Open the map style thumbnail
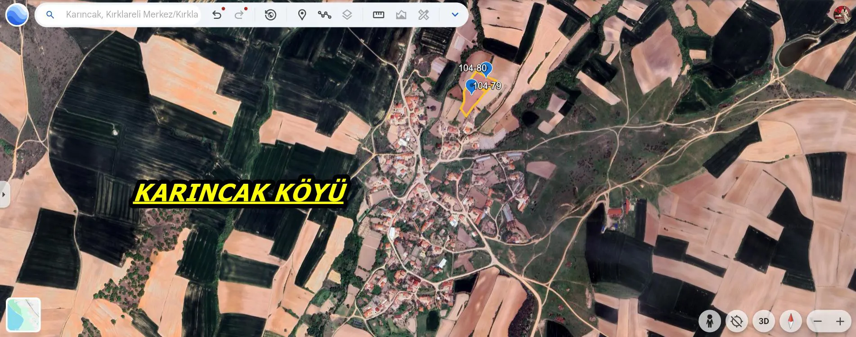 click(23, 315)
